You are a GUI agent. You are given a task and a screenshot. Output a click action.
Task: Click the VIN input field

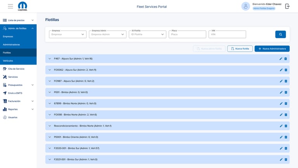click(x=227, y=34)
